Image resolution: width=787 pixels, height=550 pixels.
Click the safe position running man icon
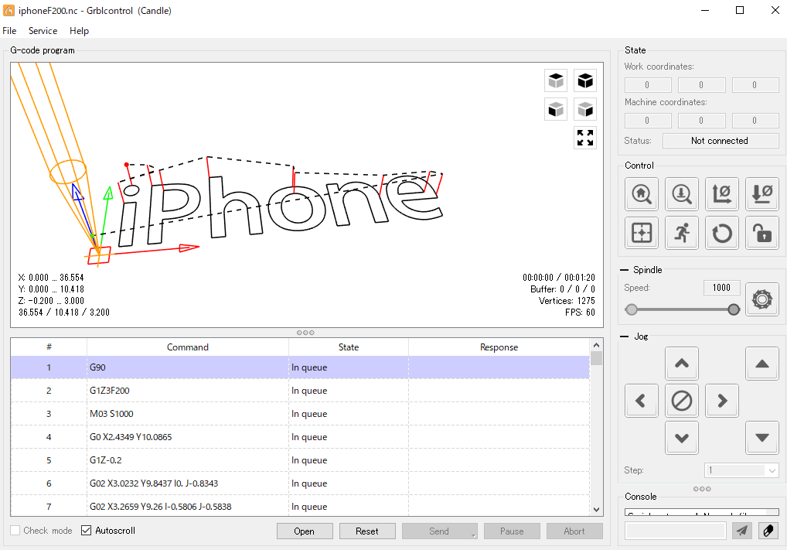click(x=682, y=233)
